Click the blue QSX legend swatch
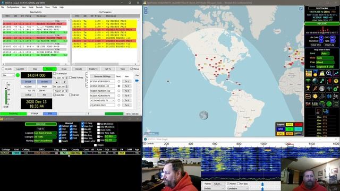Viewport: 340px width, 191px height. tap(280, 129)
